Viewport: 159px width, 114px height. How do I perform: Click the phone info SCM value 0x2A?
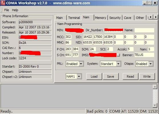click(x=35, y=43)
